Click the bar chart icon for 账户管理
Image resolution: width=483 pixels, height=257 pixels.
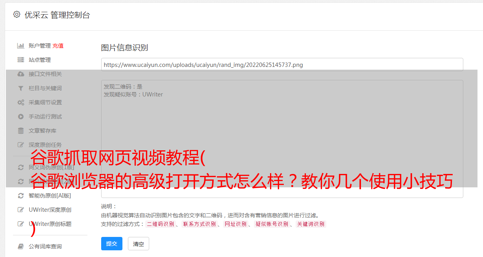point(21,46)
